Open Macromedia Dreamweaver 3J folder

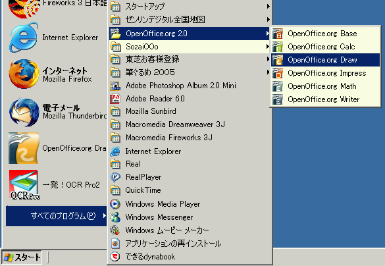point(190,124)
